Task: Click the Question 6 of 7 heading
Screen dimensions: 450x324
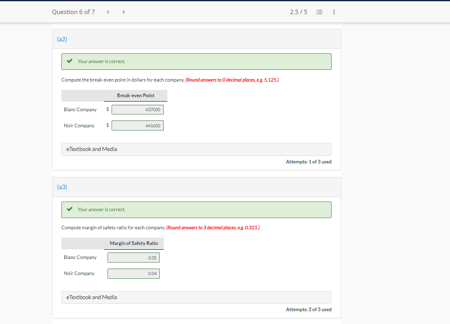Action: point(73,12)
